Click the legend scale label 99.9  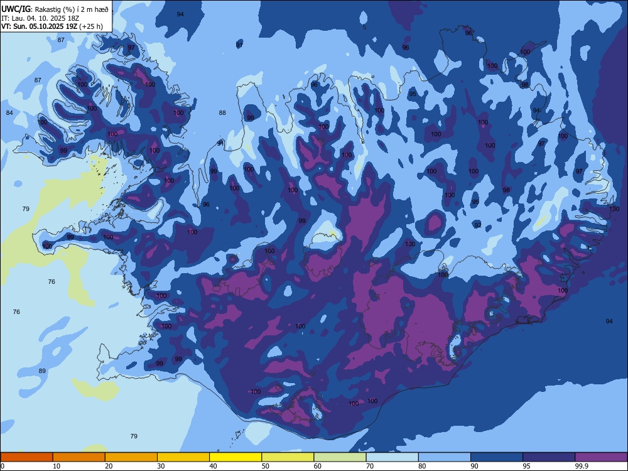click(581, 466)
